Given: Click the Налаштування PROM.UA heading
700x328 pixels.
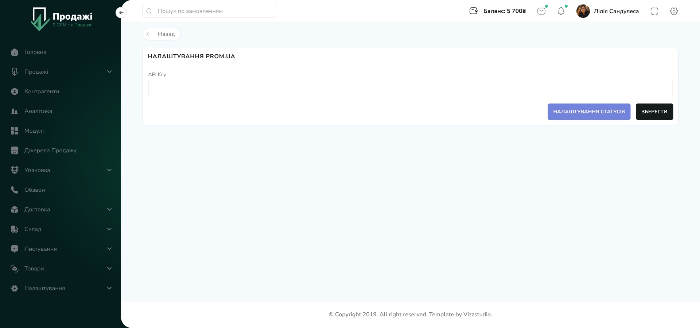Looking at the screenshot, I should 191,56.
